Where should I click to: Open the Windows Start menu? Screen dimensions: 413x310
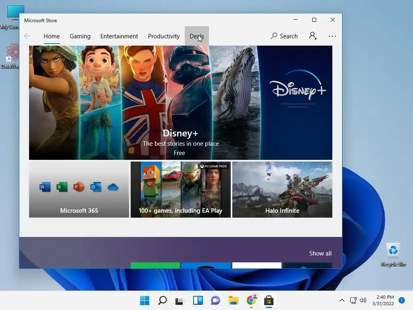(x=144, y=300)
